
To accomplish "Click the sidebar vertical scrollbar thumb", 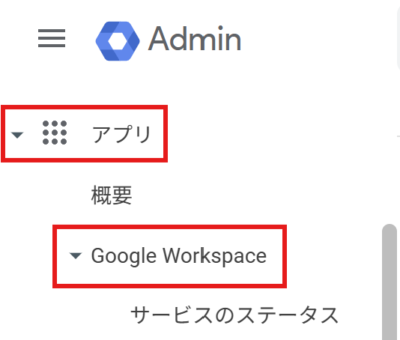I will tap(390, 282).
